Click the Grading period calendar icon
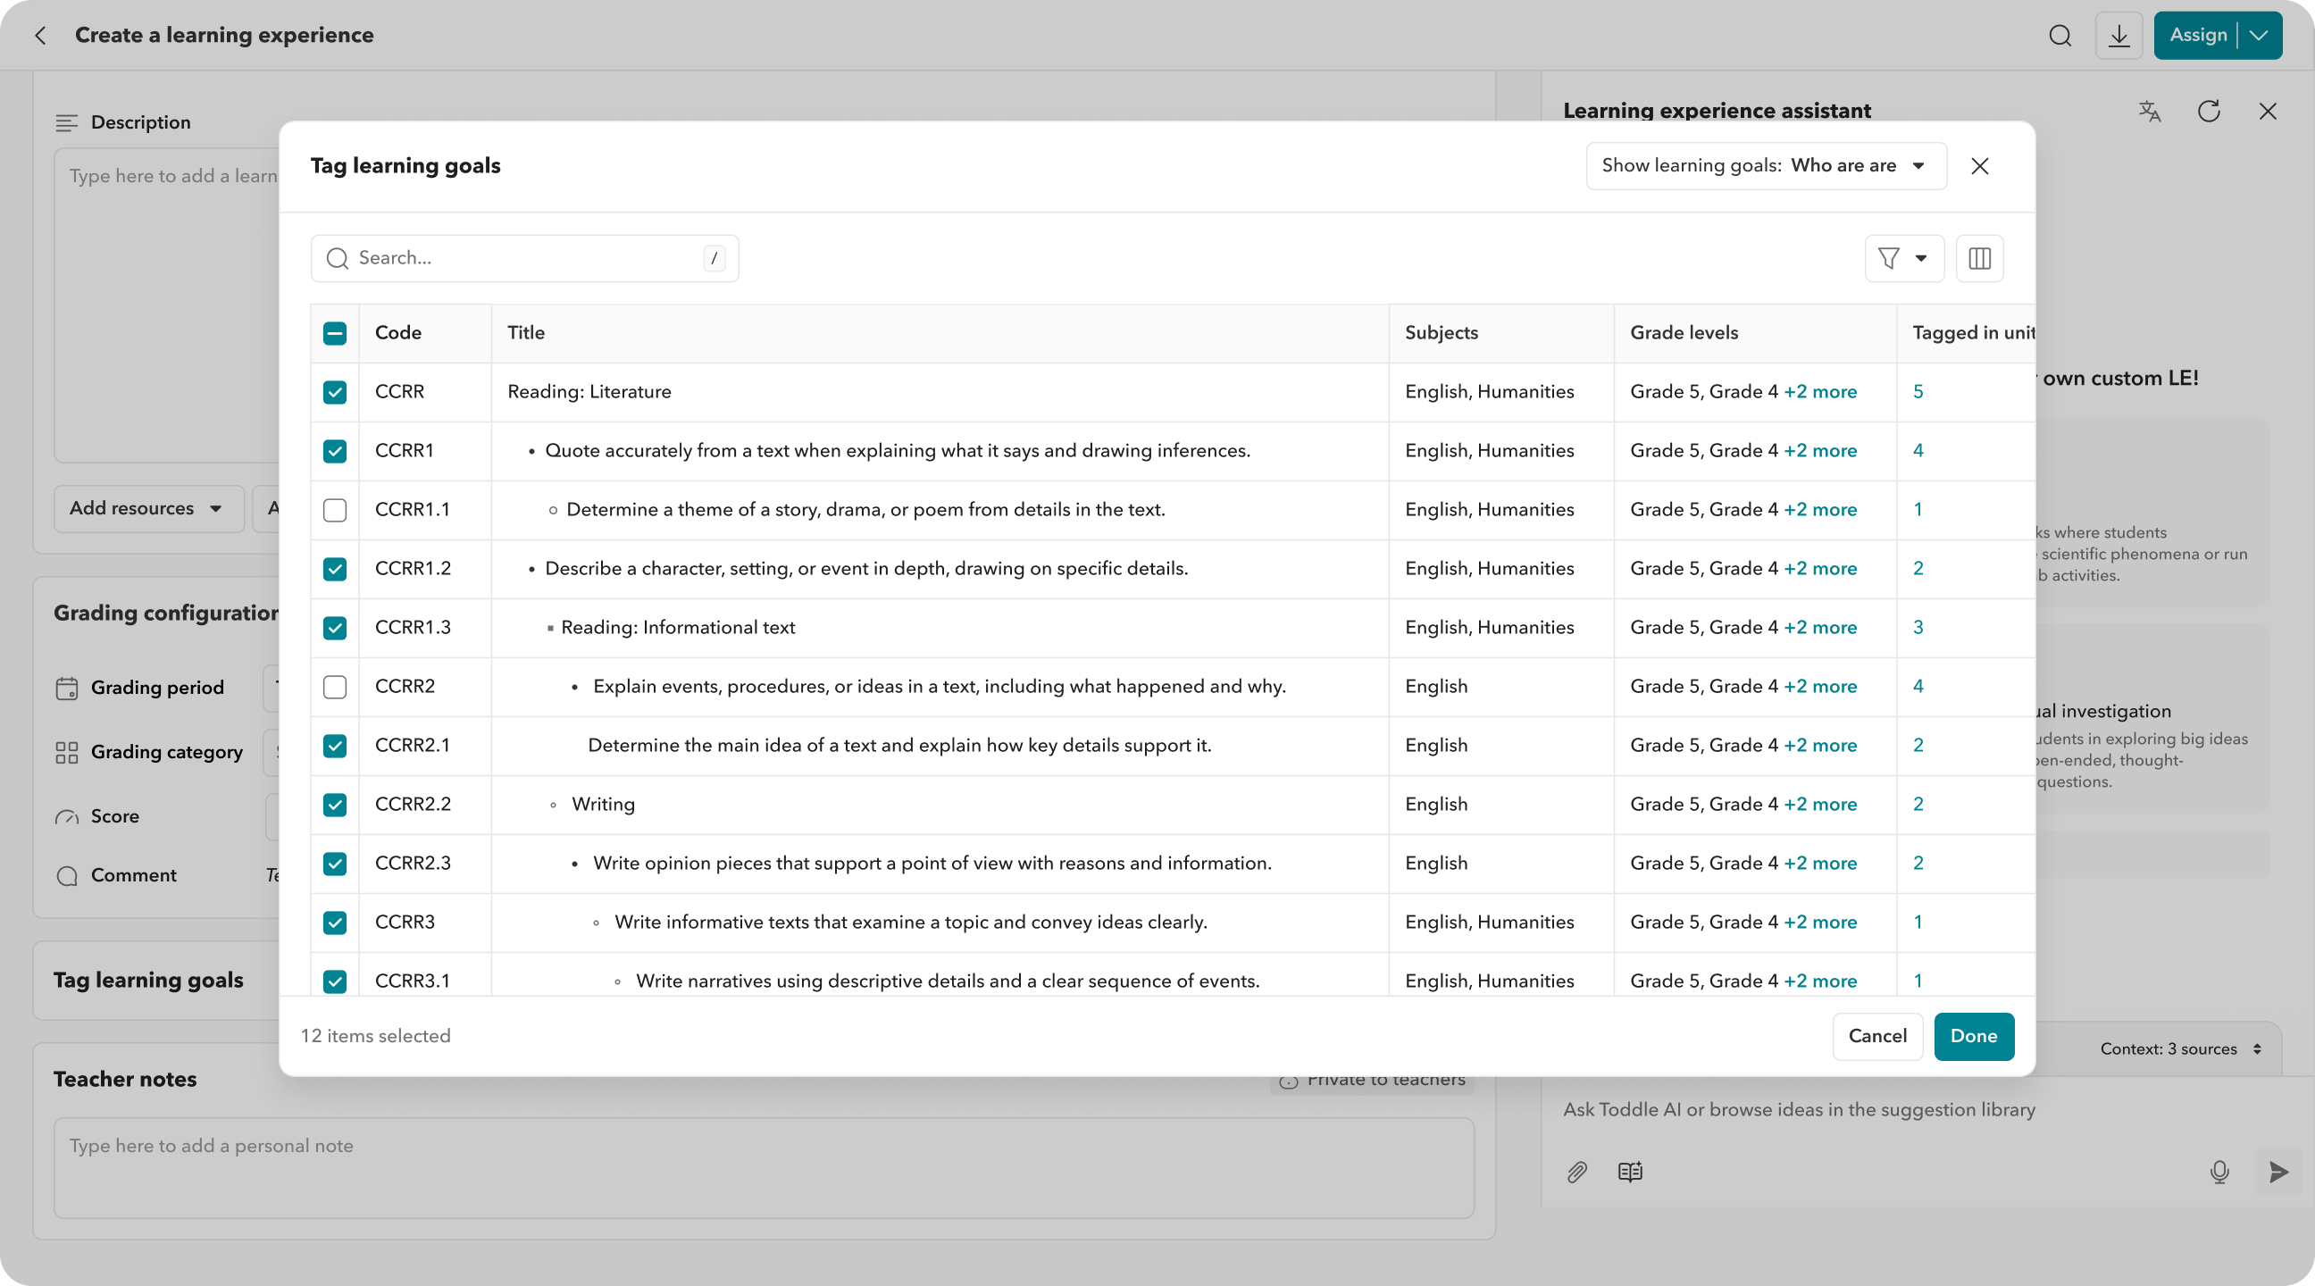The height and width of the screenshot is (1286, 2315). tap(66, 688)
